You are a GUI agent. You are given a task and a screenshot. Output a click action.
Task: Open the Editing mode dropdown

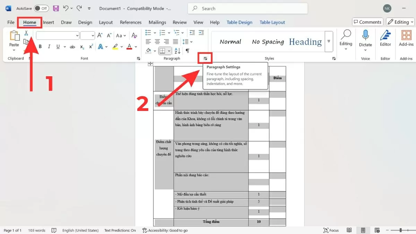click(401, 22)
